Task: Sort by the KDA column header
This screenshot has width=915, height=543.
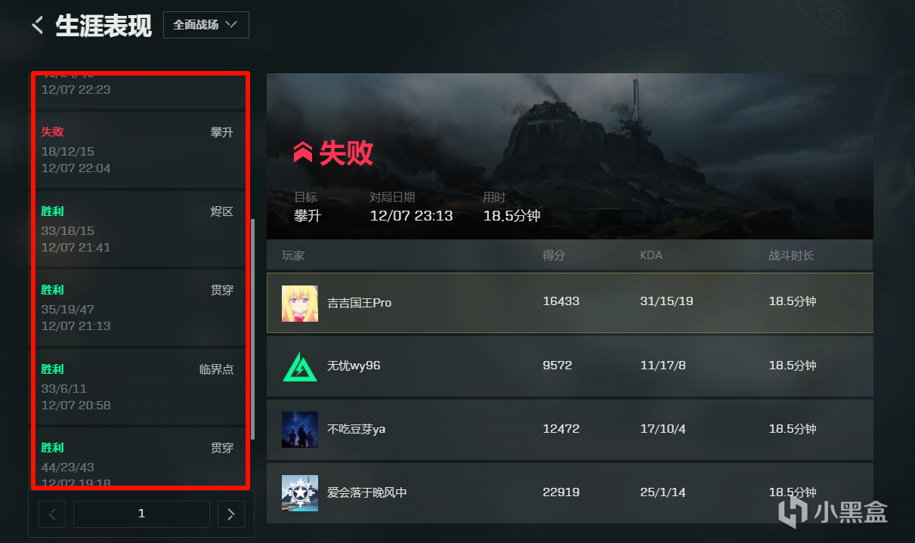Action: [651, 255]
